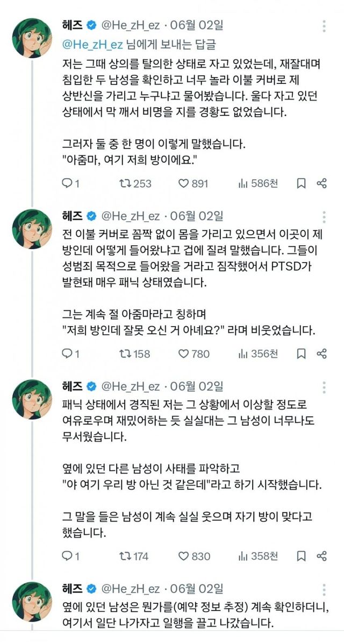Bookmark the tweet with 830 likes
The width and height of the screenshot is (344, 642).
pyautogui.click(x=301, y=556)
